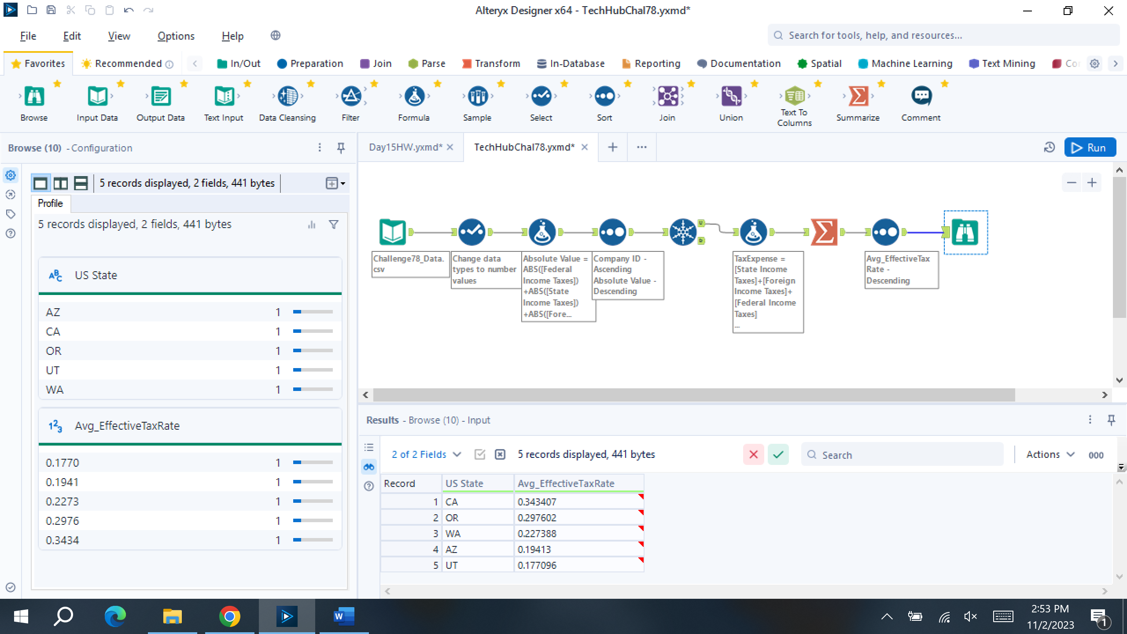The image size is (1127, 634).
Task: Open Microsoft Word from the taskbar
Action: click(343, 616)
